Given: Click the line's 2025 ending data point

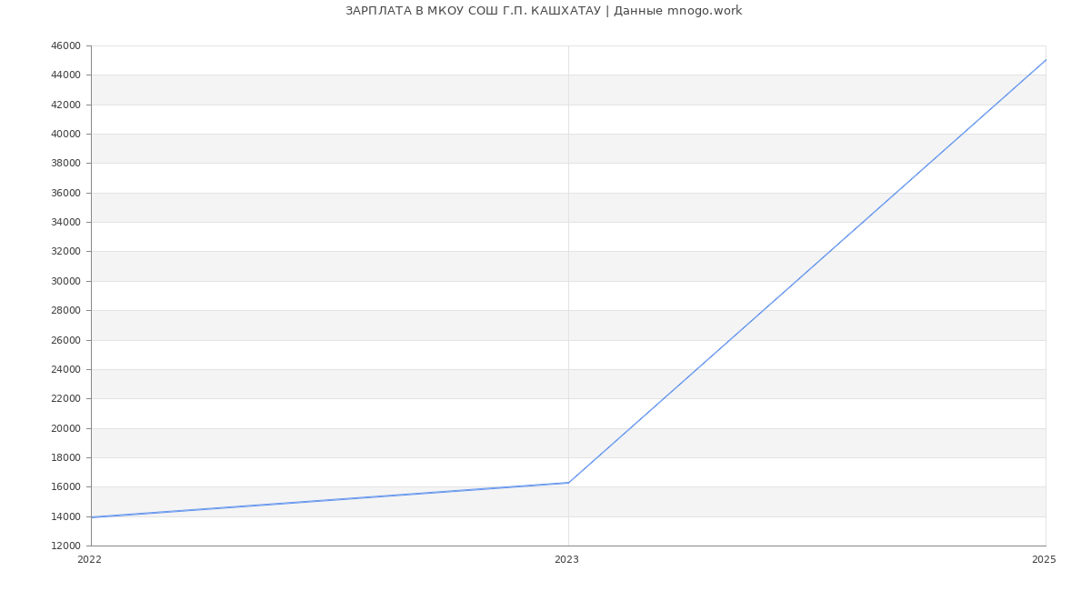Looking at the screenshot, I should tap(1046, 60).
